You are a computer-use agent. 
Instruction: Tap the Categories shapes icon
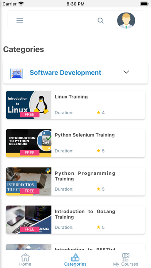[75, 257]
